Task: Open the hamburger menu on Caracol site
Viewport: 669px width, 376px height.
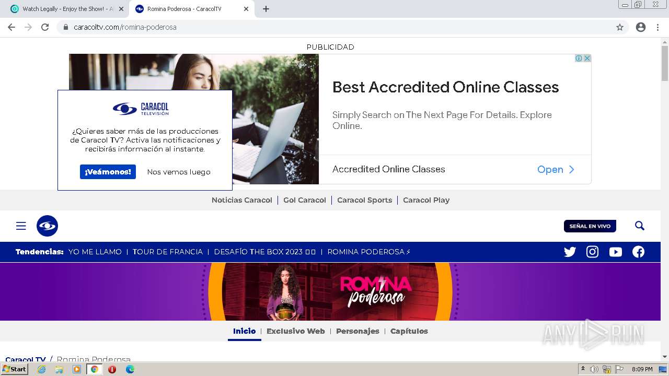Action: click(x=21, y=226)
